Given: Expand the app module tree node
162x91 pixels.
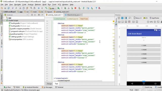Looking at the screenshot, I should tap(4, 18).
